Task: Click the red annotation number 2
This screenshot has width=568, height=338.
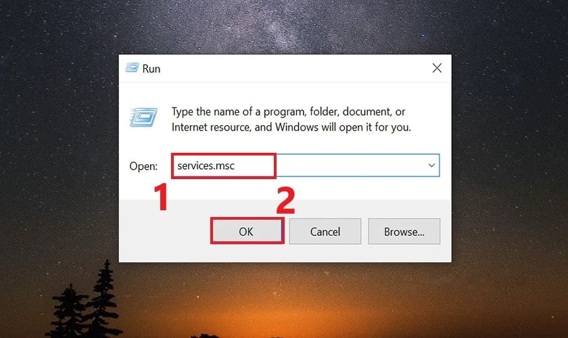Action: point(286,200)
